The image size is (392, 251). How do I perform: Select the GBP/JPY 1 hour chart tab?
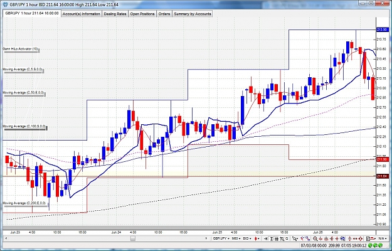tap(32, 13)
